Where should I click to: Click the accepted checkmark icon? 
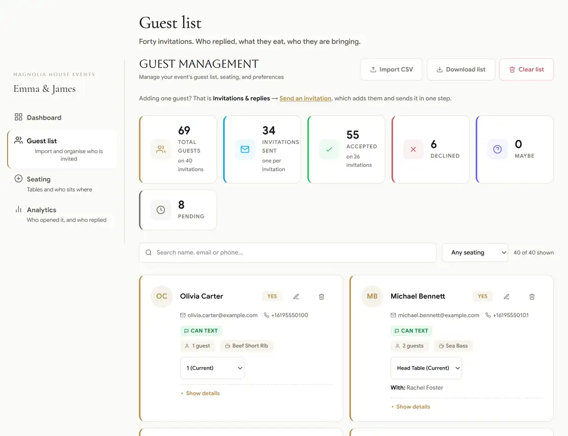tap(329, 149)
